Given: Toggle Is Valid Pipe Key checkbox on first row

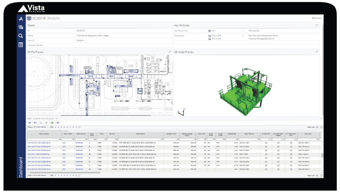Looking at the screenshot, I should [291, 143].
